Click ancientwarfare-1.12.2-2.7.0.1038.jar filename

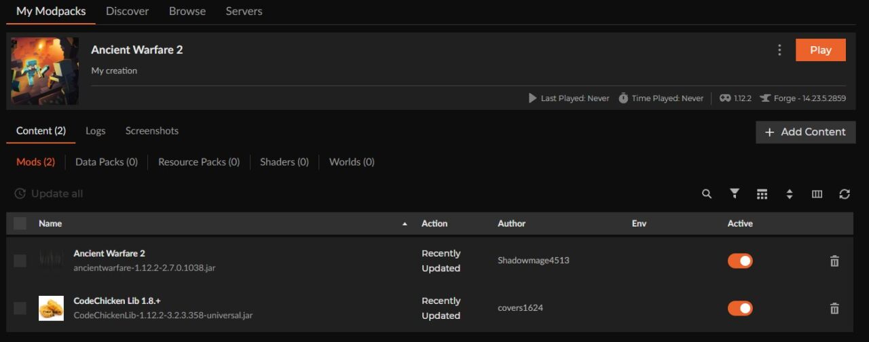coord(145,268)
